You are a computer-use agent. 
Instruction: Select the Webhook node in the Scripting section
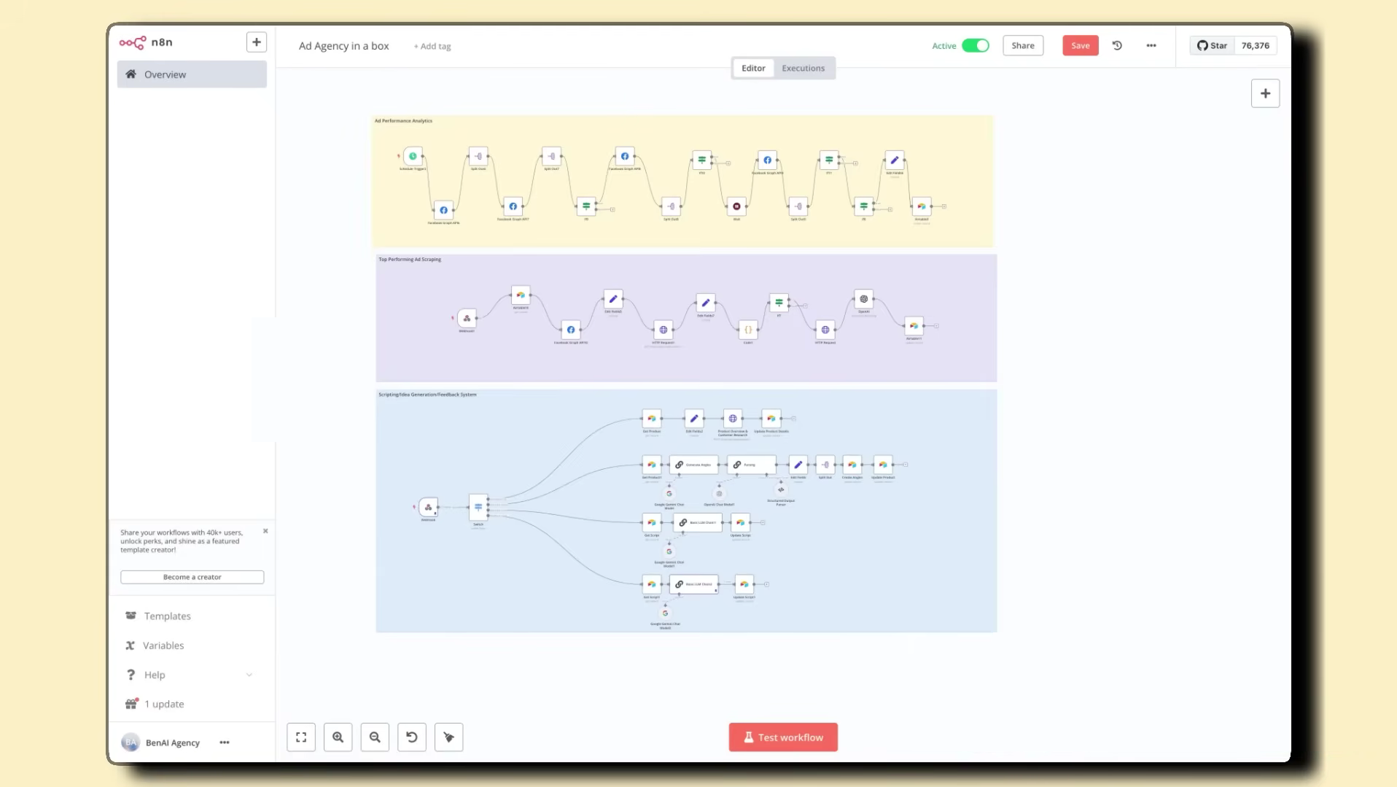coord(428,507)
